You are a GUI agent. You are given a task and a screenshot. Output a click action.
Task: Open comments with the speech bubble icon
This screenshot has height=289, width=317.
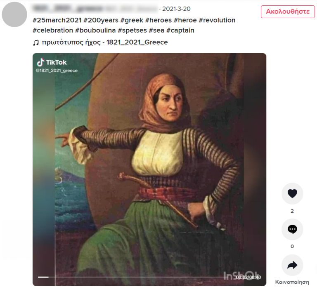pos(292,229)
